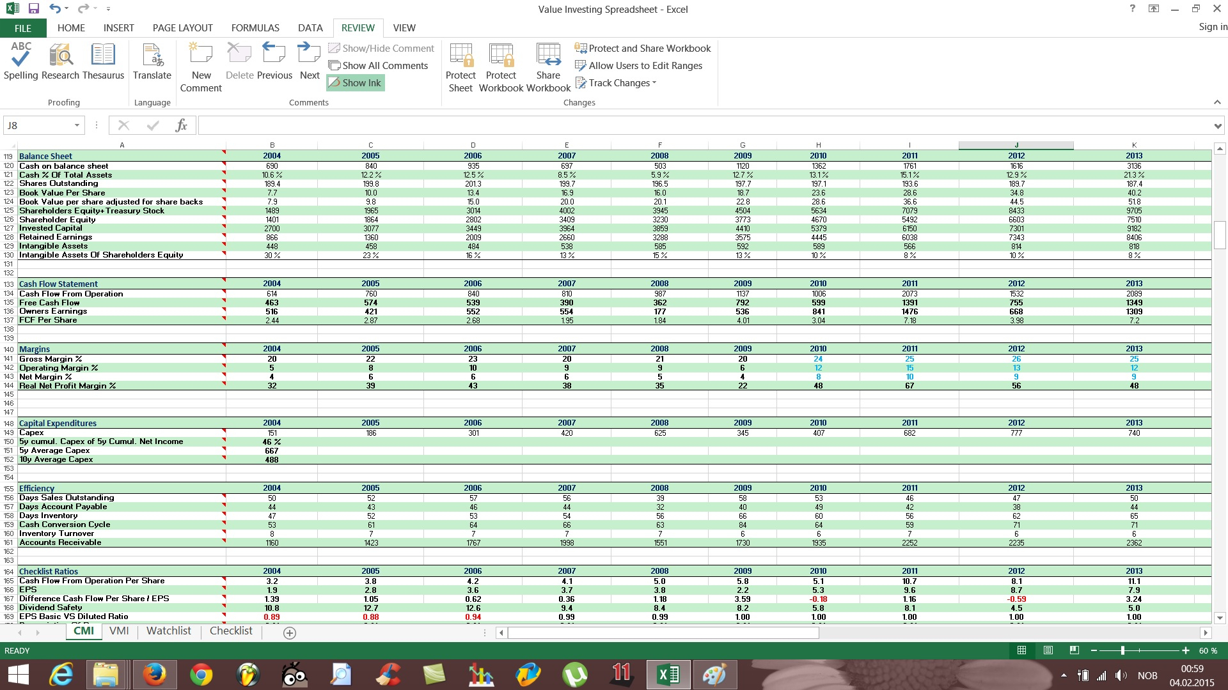Expand the formula bar
The image size is (1228, 690).
click(1218, 126)
